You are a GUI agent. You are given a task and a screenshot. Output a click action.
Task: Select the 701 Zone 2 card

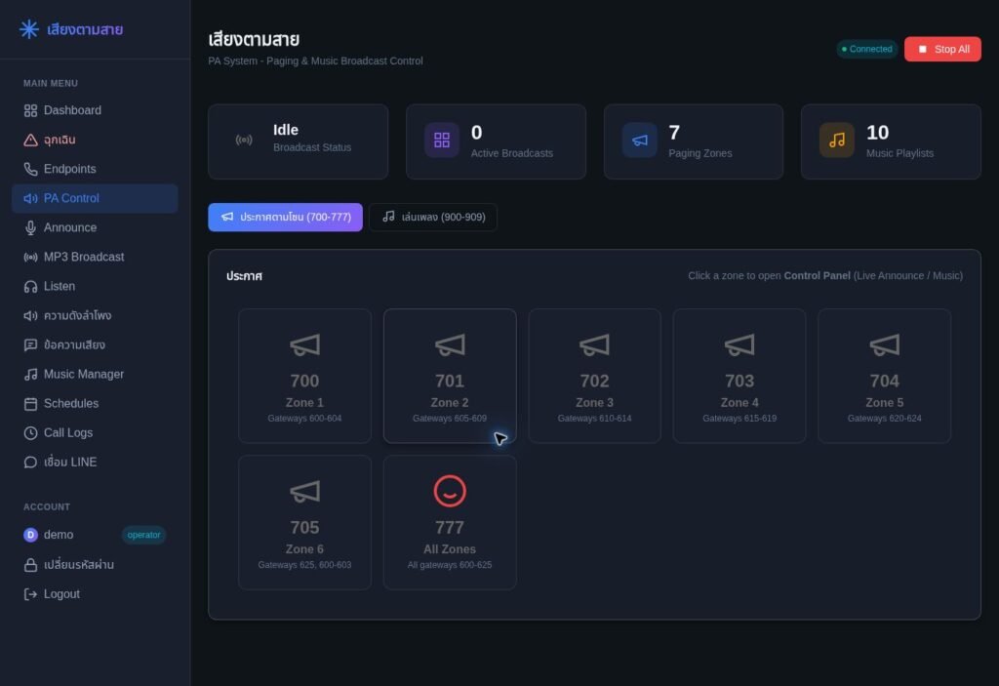pos(450,376)
